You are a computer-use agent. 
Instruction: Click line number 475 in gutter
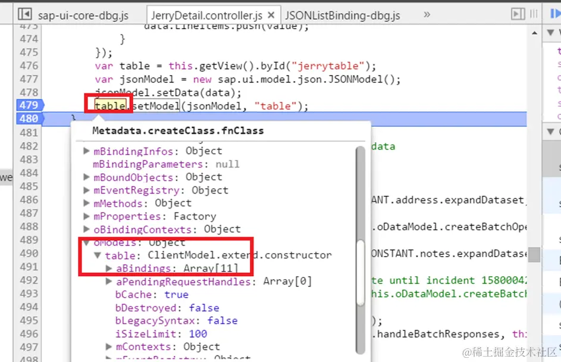point(29,52)
